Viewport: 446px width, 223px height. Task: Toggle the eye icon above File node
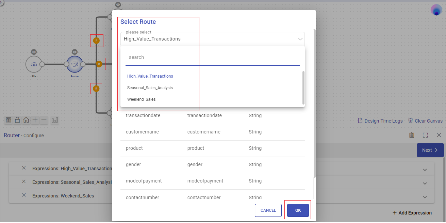click(34, 52)
